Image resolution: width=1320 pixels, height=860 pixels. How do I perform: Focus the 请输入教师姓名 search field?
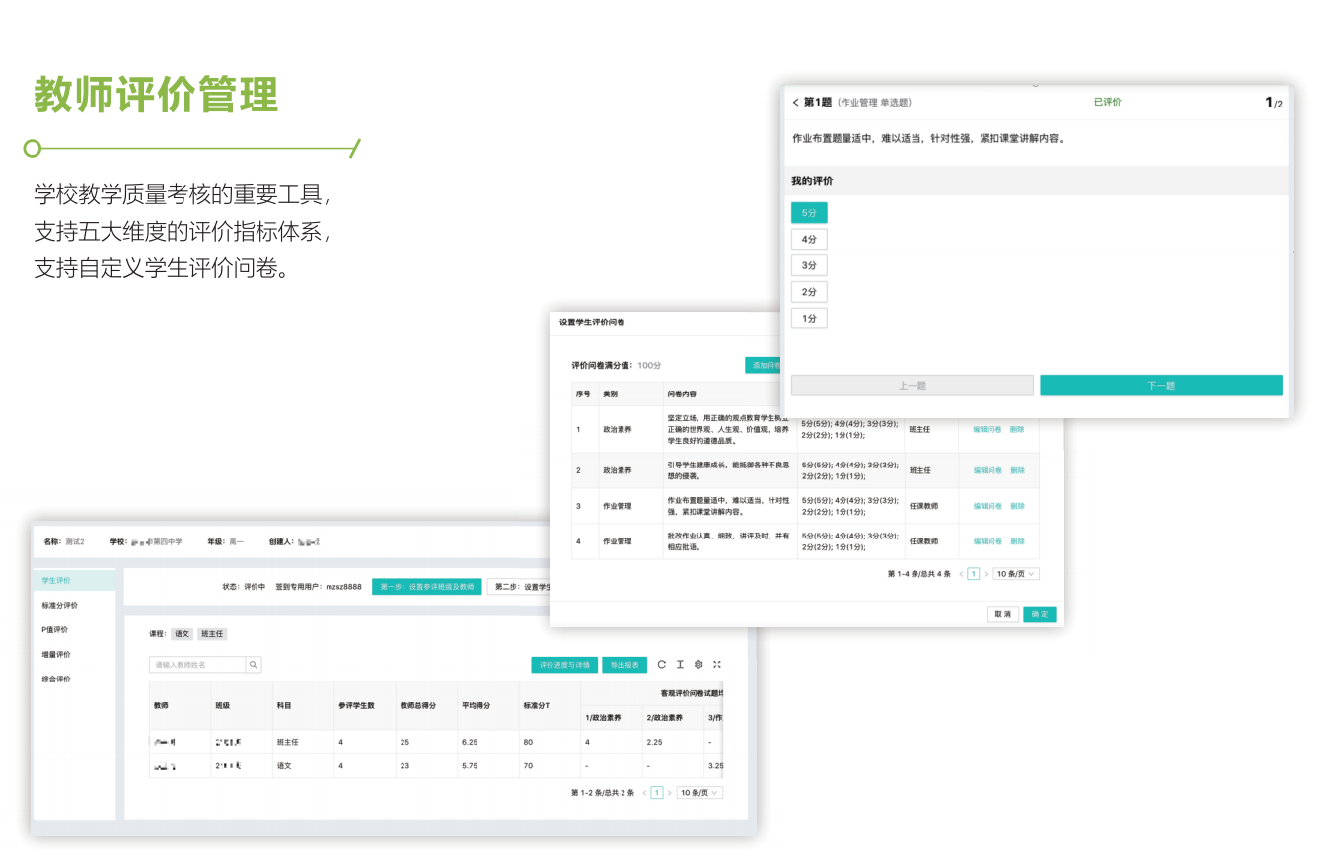197,666
